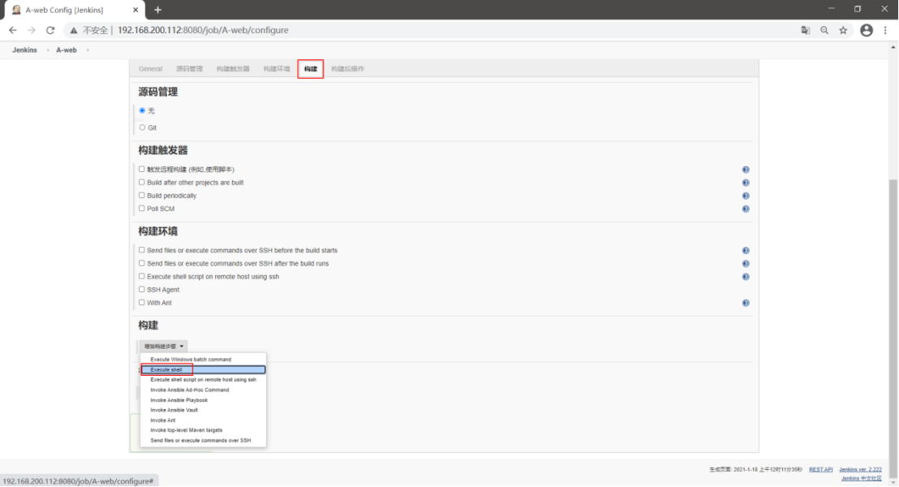This screenshot has width=899, height=487.
Task: Go forward in browser history
Action: click(x=32, y=30)
